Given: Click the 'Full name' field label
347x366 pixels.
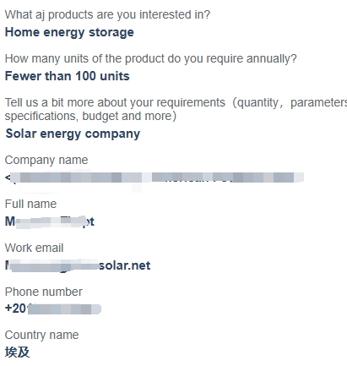Looking at the screenshot, I should pos(30,204).
